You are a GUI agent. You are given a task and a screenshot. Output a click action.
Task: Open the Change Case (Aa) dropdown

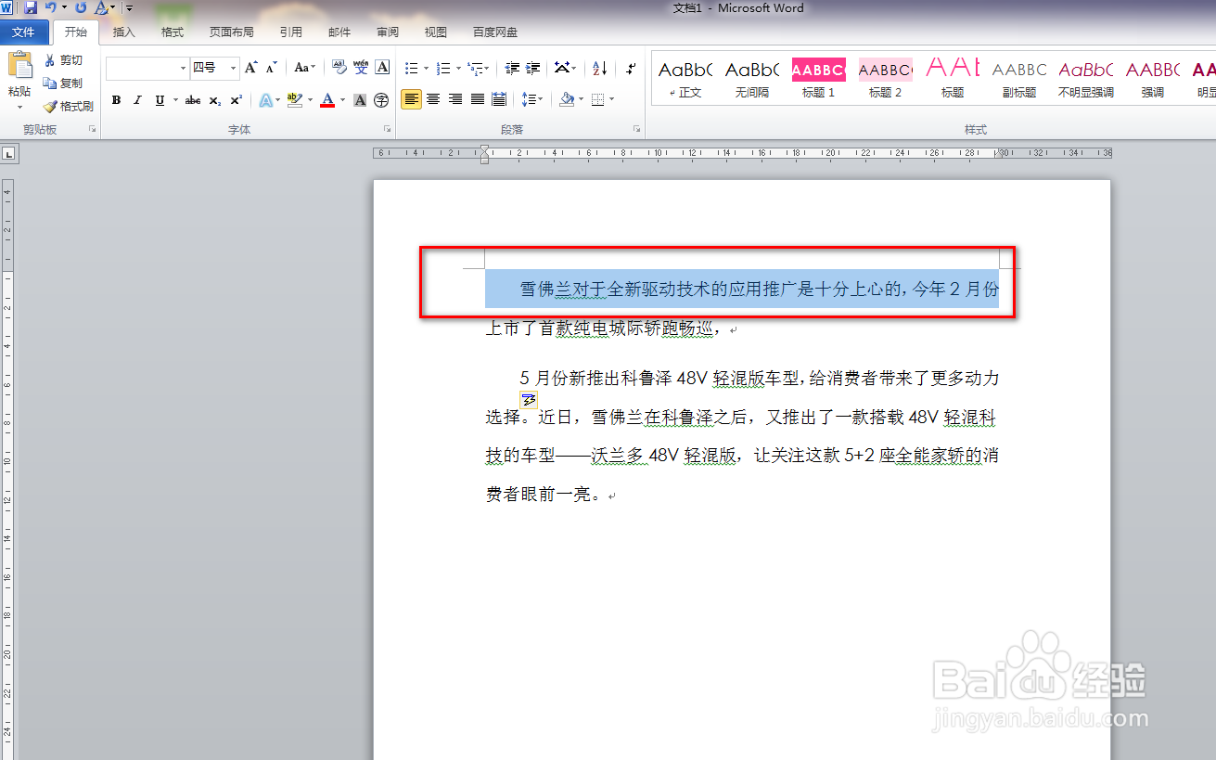(x=304, y=68)
